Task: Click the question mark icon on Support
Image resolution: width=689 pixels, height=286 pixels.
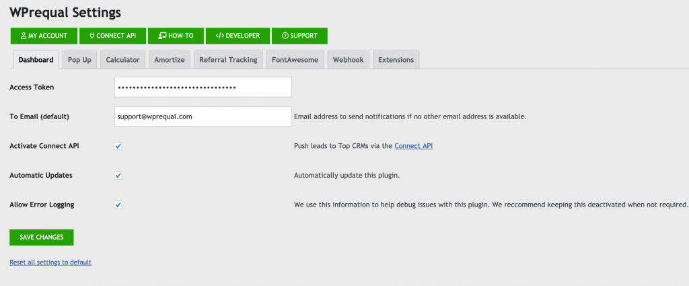Action: [x=285, y=36]
